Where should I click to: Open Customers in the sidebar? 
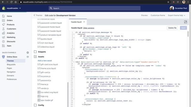(11, 29)
